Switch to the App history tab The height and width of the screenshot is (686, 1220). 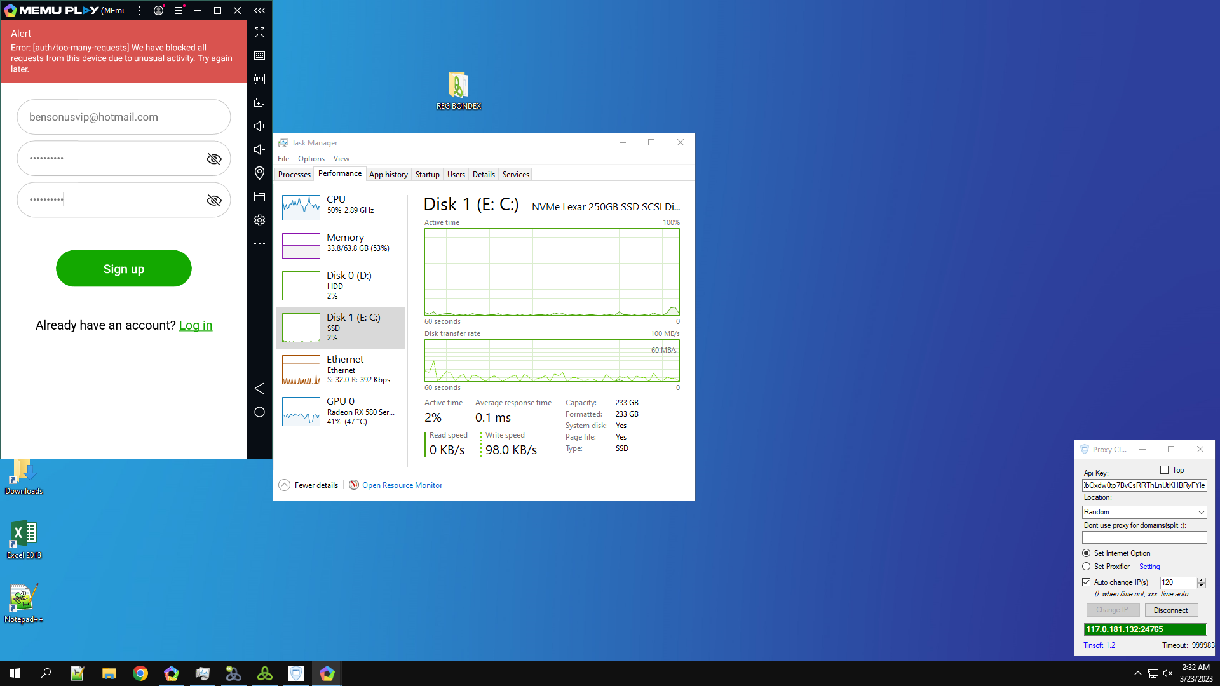click(388, 175)
